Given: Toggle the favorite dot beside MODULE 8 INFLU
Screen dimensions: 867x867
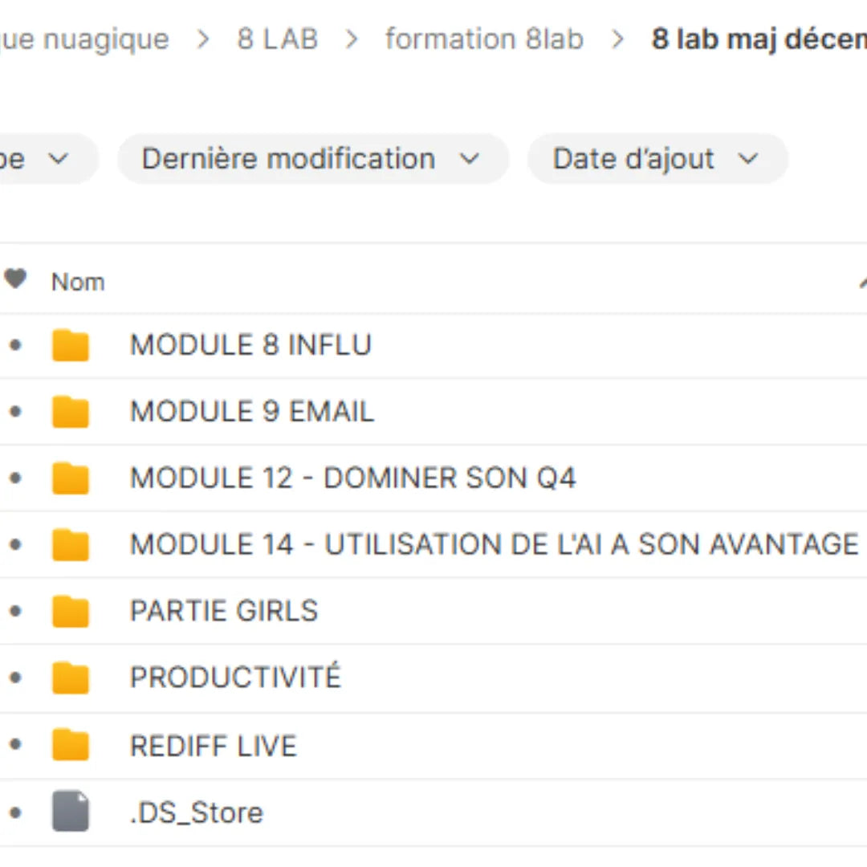Looking at the screenshot, I should (15, 346).
